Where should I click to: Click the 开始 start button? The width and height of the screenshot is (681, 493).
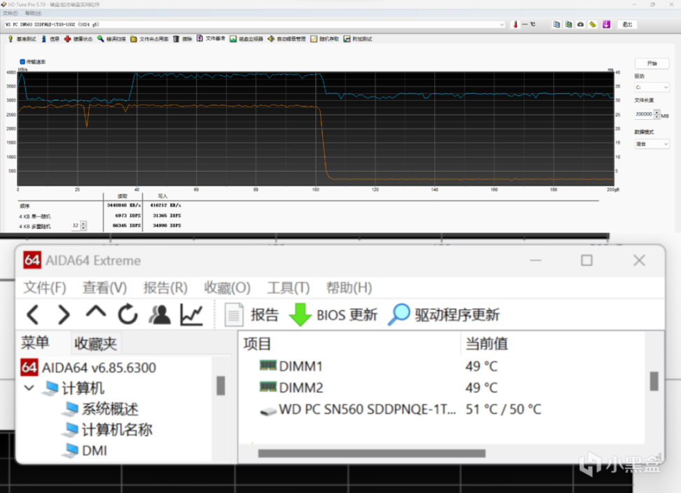tap(652, 63)
